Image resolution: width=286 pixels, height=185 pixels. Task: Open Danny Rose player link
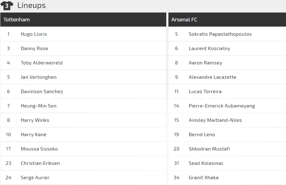coord(34,49)
